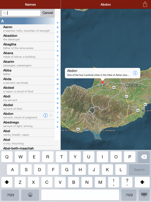Select the Abda name entry
This screenshot has height=202, width=151.
tap(27, 81)
